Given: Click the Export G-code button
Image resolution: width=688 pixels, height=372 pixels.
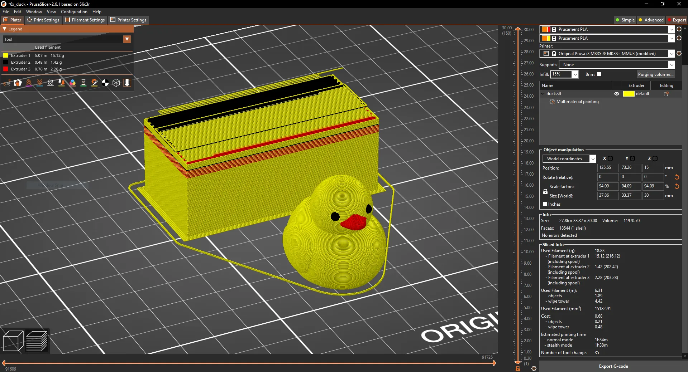Looking at the screenshot, I should [613, 366].
